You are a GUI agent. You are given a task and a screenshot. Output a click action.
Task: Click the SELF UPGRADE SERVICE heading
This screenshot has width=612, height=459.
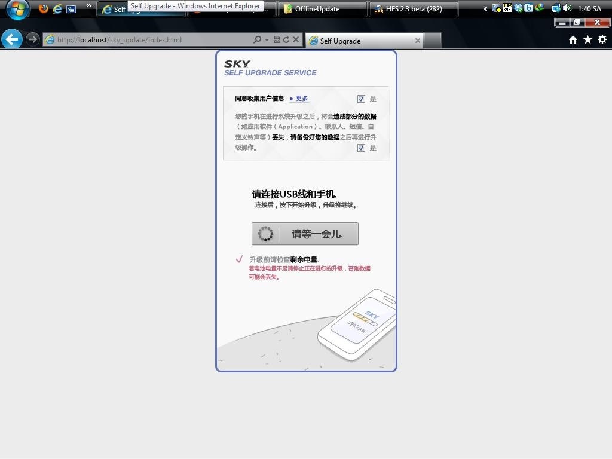(270, 72)
